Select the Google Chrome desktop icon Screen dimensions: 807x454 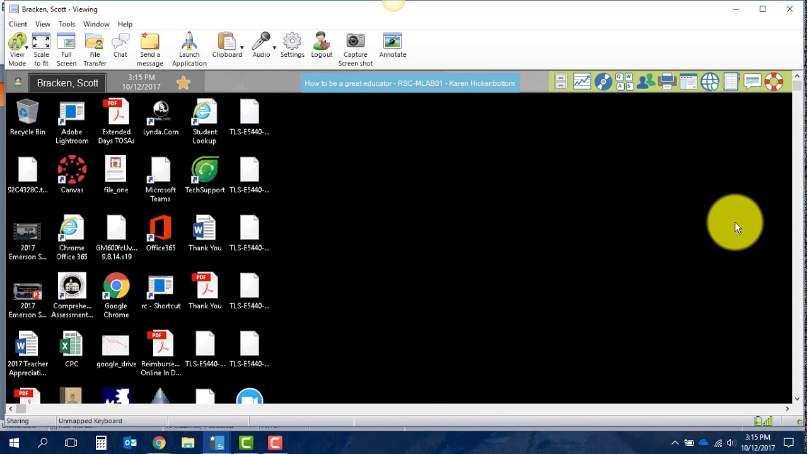coord(116,296)
